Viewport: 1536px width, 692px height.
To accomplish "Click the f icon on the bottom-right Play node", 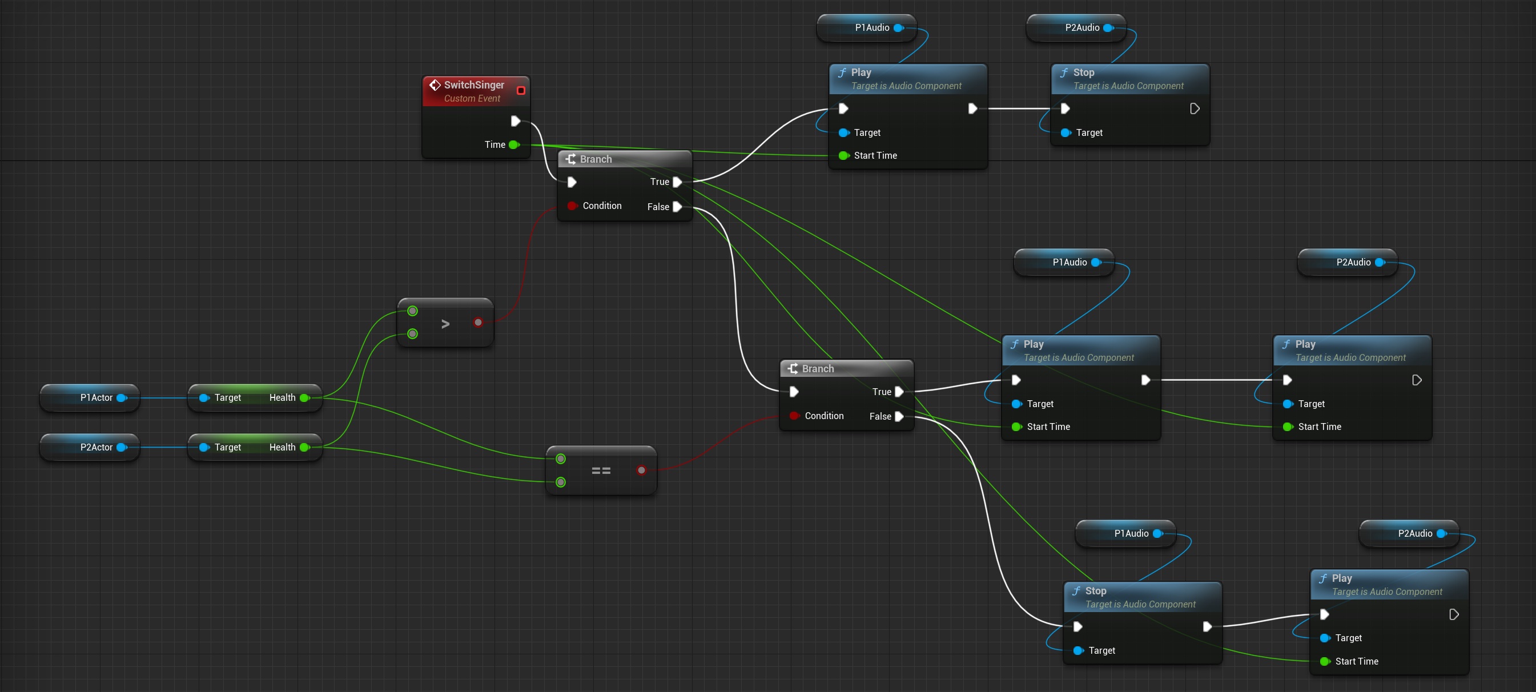I will coord(1324,578).
